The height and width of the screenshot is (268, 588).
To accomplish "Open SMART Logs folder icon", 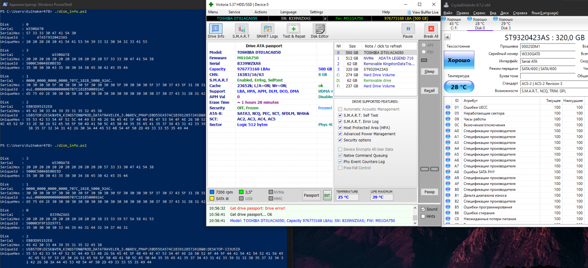I will 267,29.
